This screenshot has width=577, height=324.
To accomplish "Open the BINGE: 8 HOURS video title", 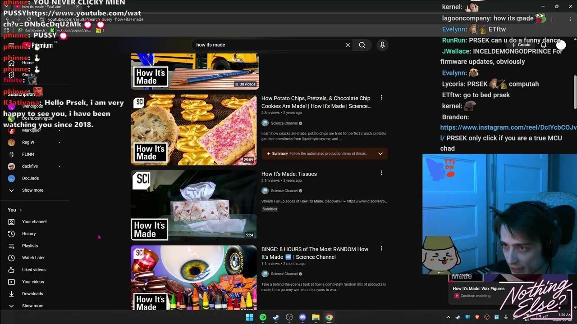I will tap(315, 253).
